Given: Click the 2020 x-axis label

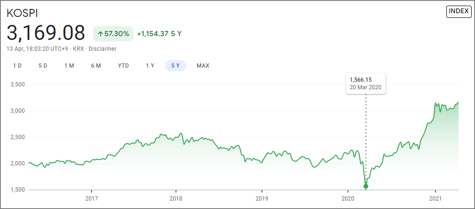Looking at the screenshot, I should [x=348, y=198].
